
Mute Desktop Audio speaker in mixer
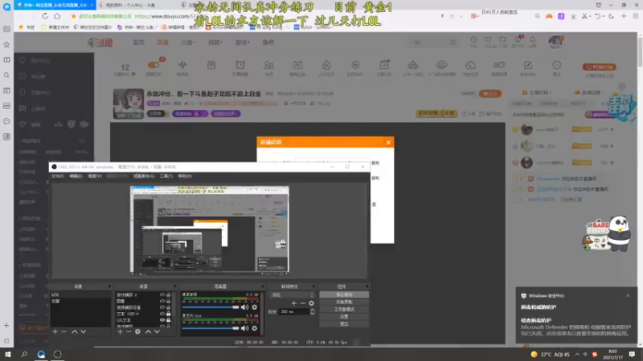(245, 307)
